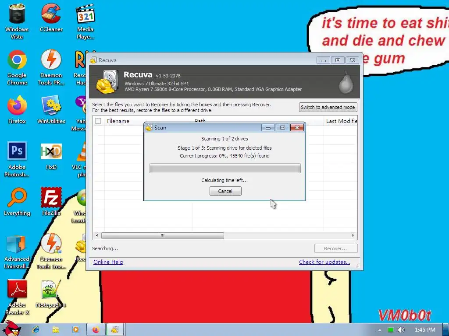449x336 pixels.
Task: Click the disabled Recover button
Action: (335, 248)
